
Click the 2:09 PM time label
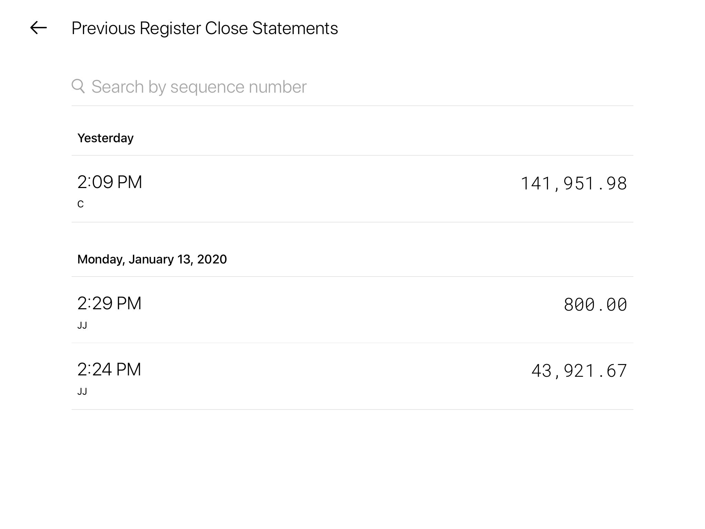point(109,182)
